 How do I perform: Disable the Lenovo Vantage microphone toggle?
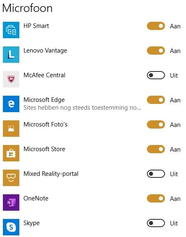pos(156,51)
